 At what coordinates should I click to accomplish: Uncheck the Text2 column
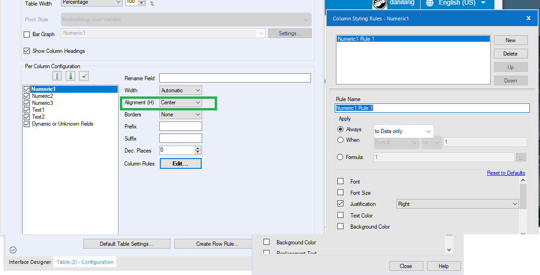(x=26, y=116)
